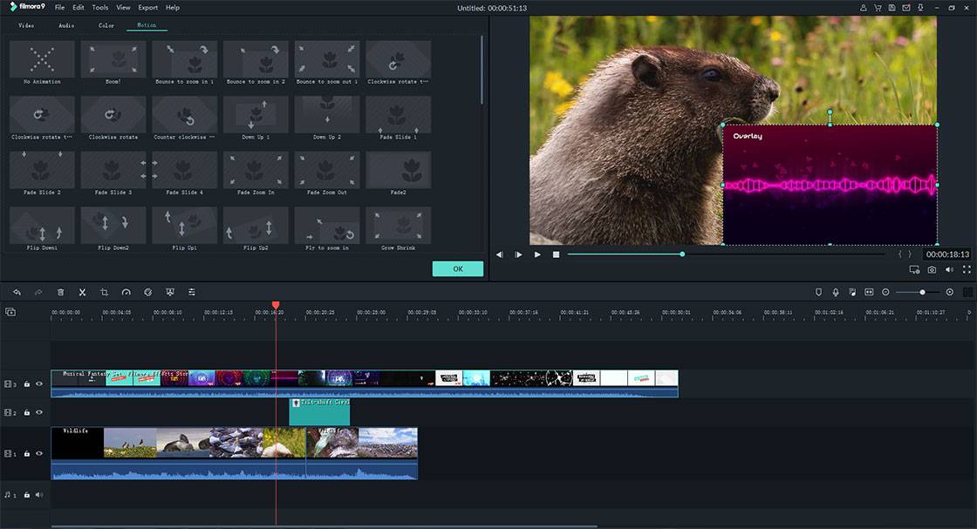Screen dimensions: 977x529
Task: Click the timeline zoom slider
Action: coord(922,292)
